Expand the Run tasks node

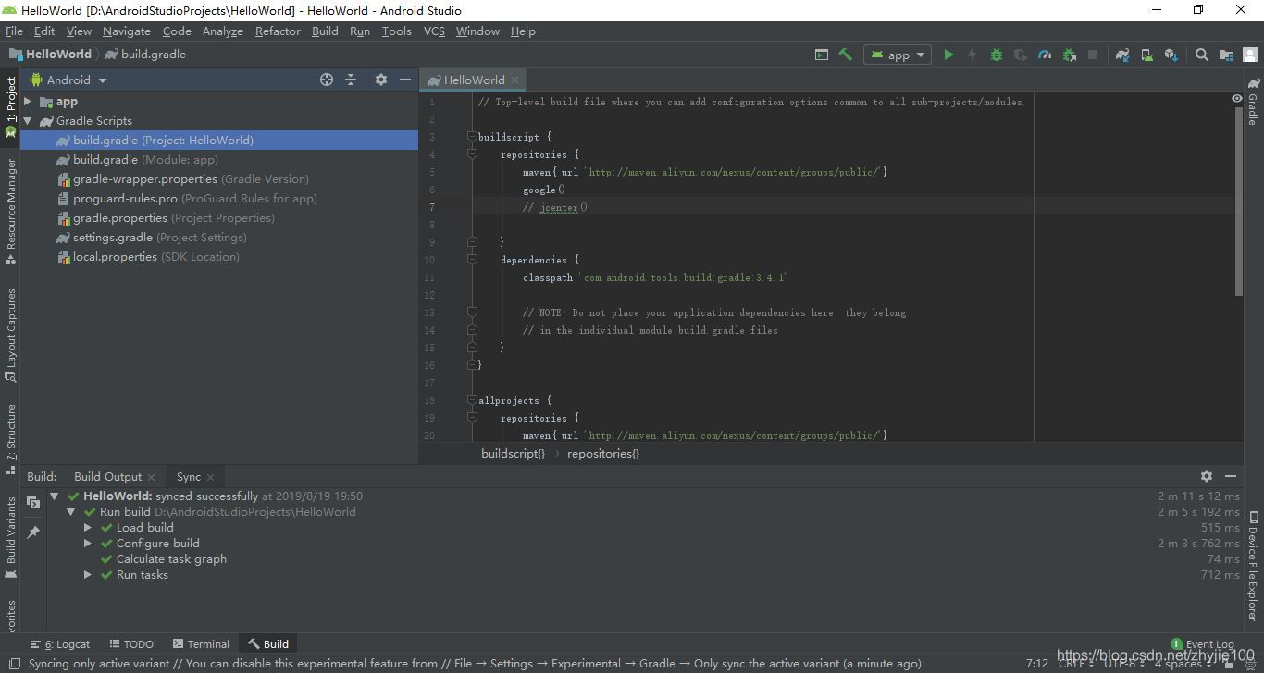(x=88, y=575)
